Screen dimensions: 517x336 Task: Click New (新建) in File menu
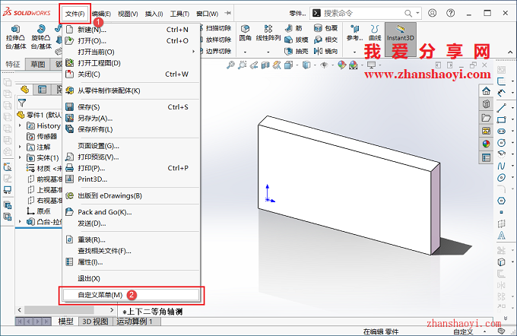pyautogui.click(x=132, y=30)
